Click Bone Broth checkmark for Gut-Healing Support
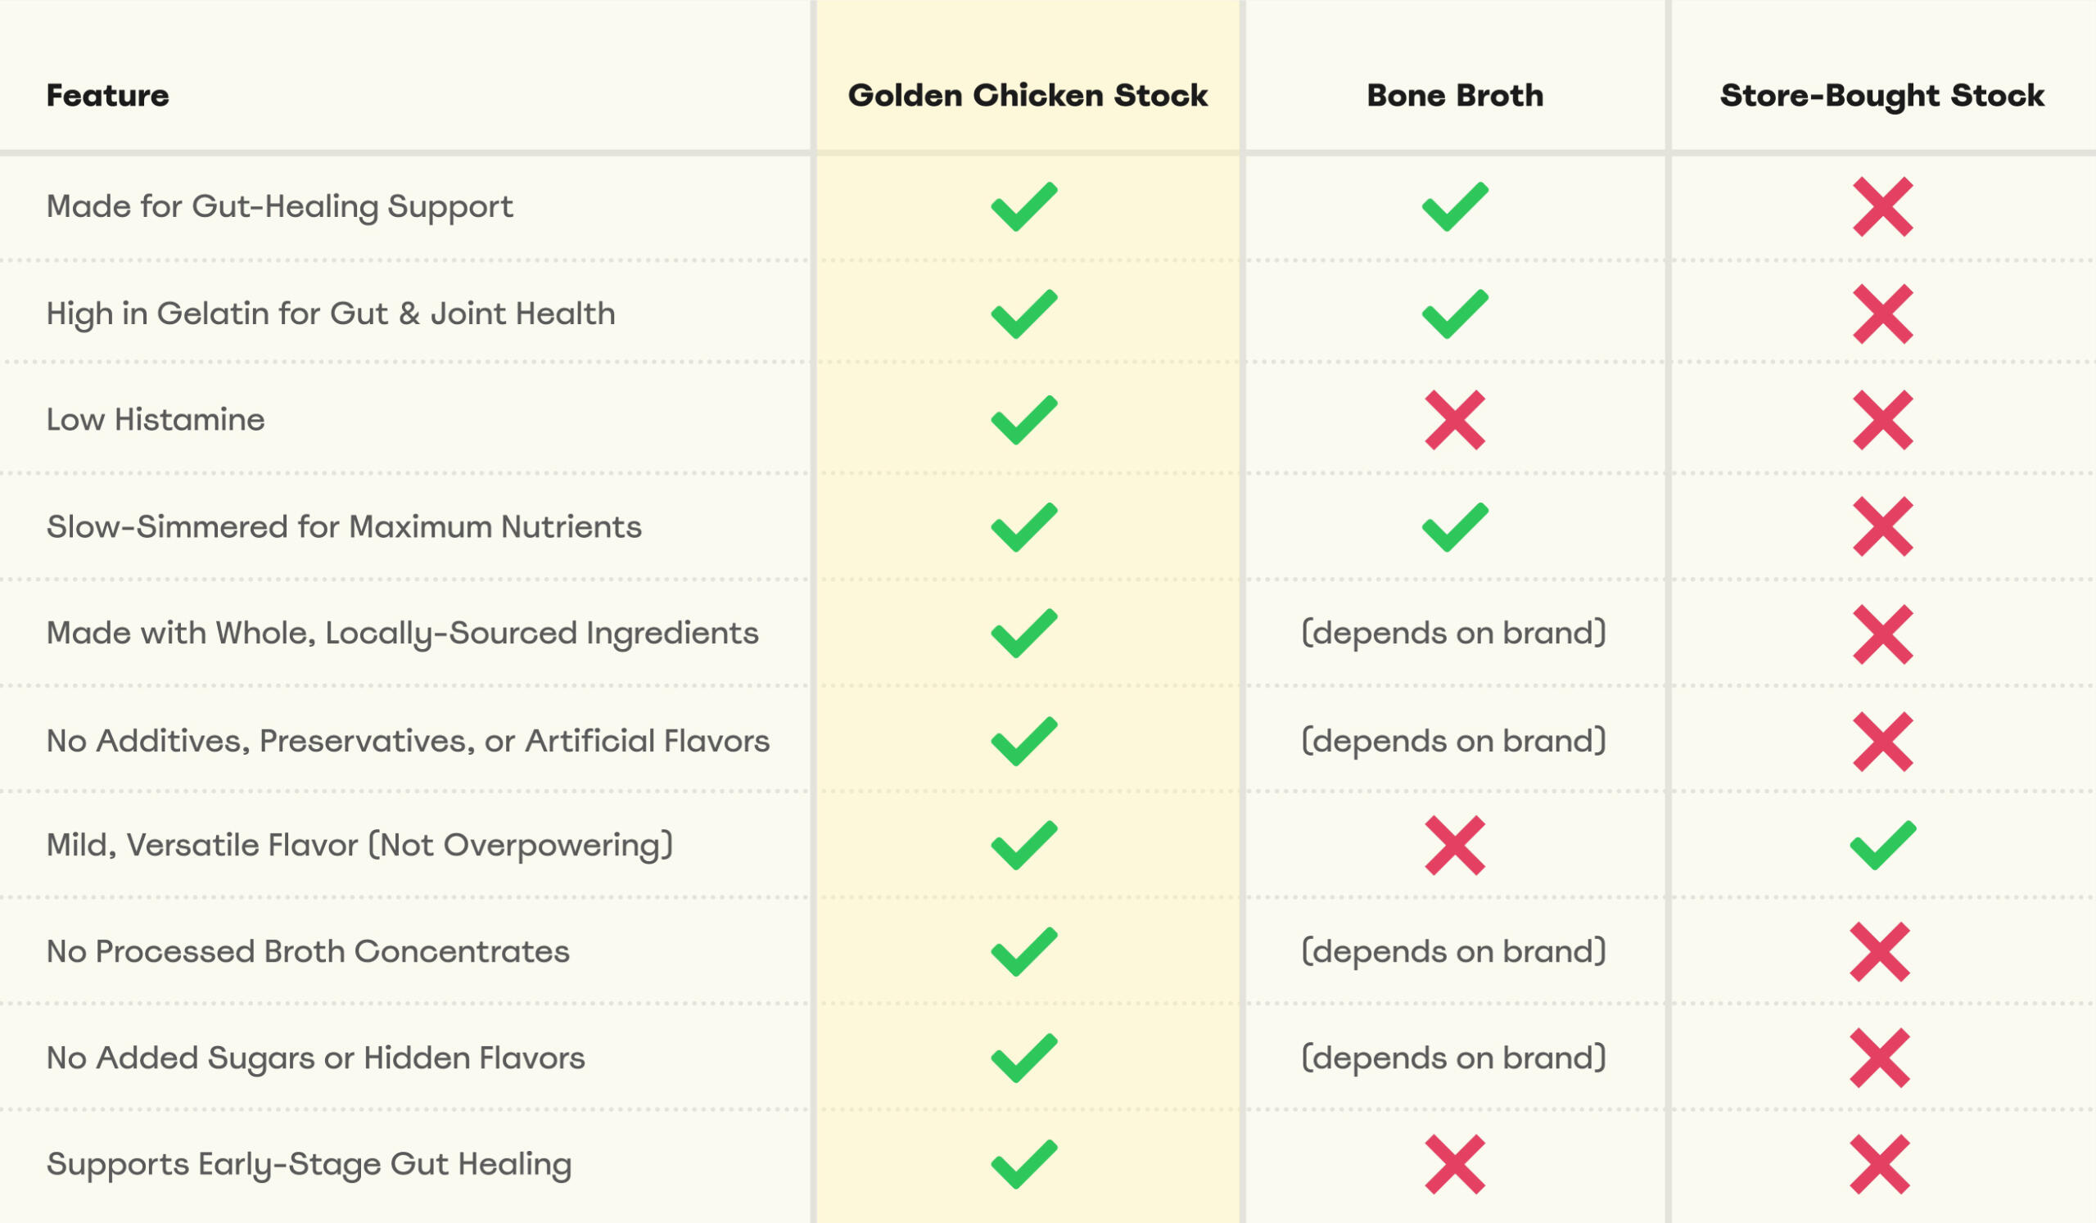The image size is (2096, 1223). [x=1454, y=206]
